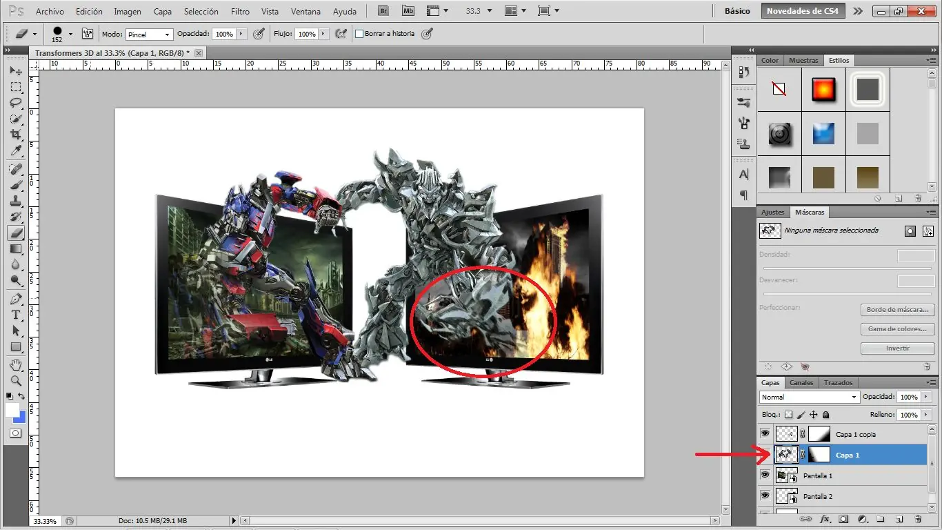
Task: Select the Brush tool
Action: click(x=15, y=185)
